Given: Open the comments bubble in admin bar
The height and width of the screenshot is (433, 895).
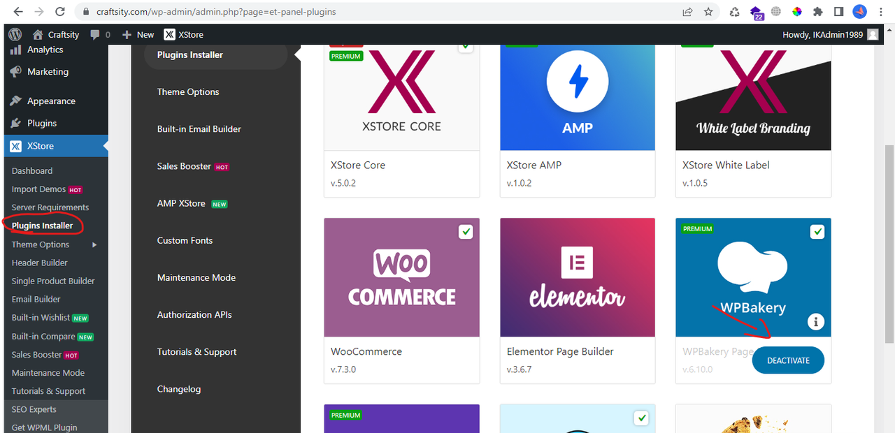Looking at the screenshot, I should 100,34.
